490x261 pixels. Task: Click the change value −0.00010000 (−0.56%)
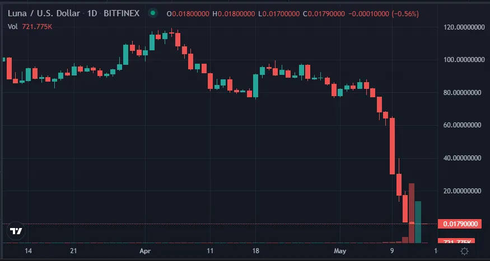tap(384, 14)
